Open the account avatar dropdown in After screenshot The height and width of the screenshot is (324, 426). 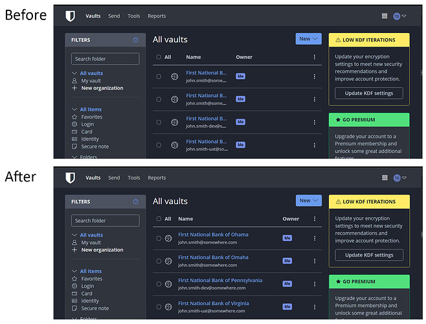tap(399, 178)
